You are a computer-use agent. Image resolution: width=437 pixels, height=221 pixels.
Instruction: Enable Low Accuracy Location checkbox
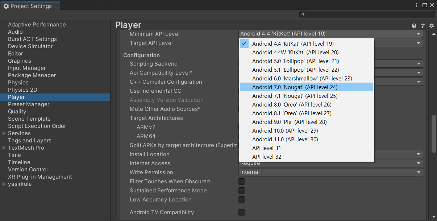coord(241,200)
